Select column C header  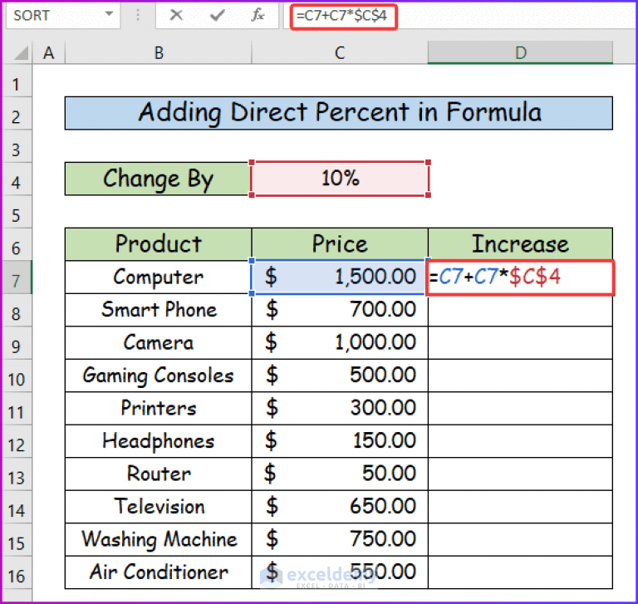pyautogui.click(x=340, y=53)
